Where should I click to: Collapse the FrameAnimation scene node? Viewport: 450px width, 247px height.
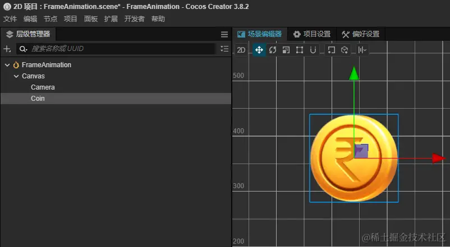7,65
